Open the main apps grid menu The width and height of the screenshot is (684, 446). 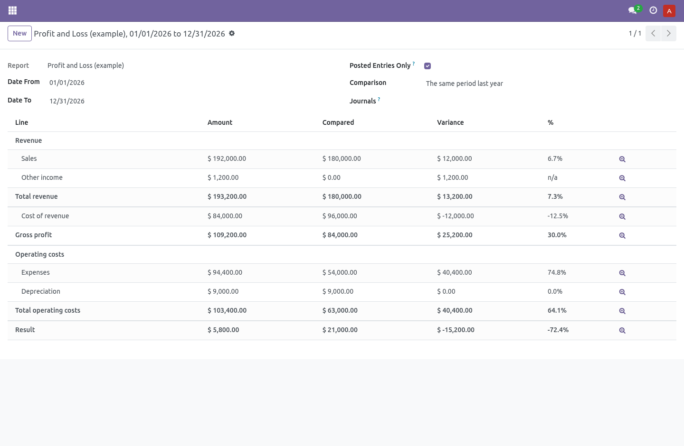tap(13, 10)
